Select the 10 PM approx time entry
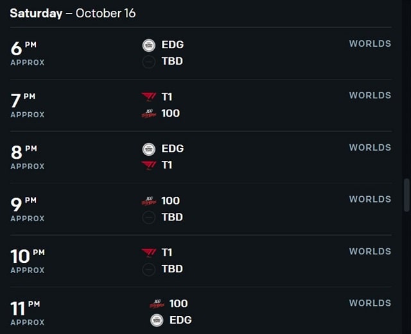The image size is (411, 334). tap(28, 261)
